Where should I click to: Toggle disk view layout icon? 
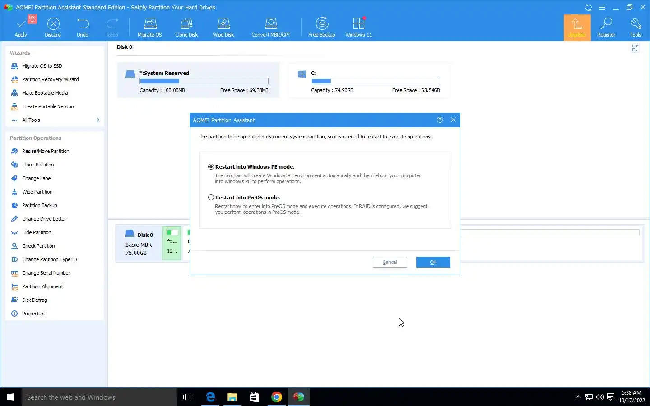[636, 48]
